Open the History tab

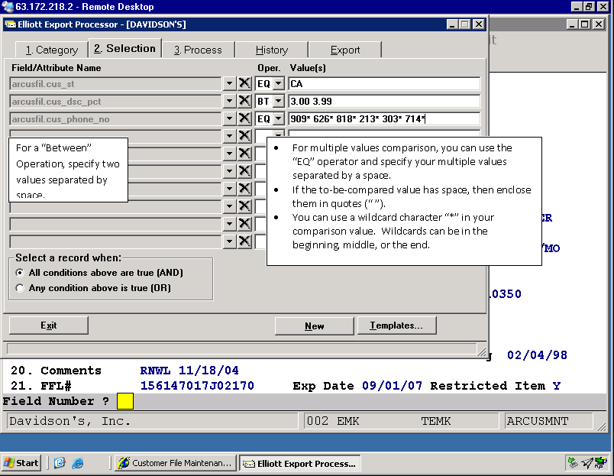[x=271, y=50]
